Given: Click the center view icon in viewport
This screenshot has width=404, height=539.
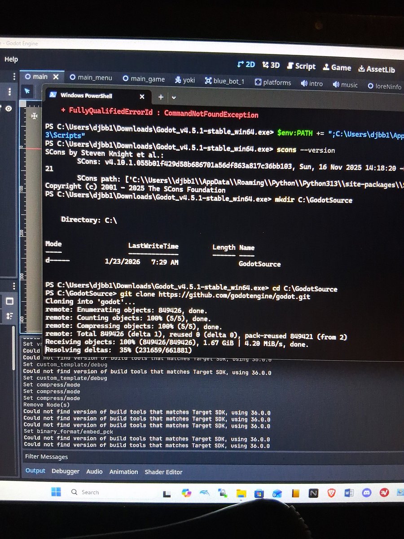Looking at the screenshot, I should click(x=34, y=116).
